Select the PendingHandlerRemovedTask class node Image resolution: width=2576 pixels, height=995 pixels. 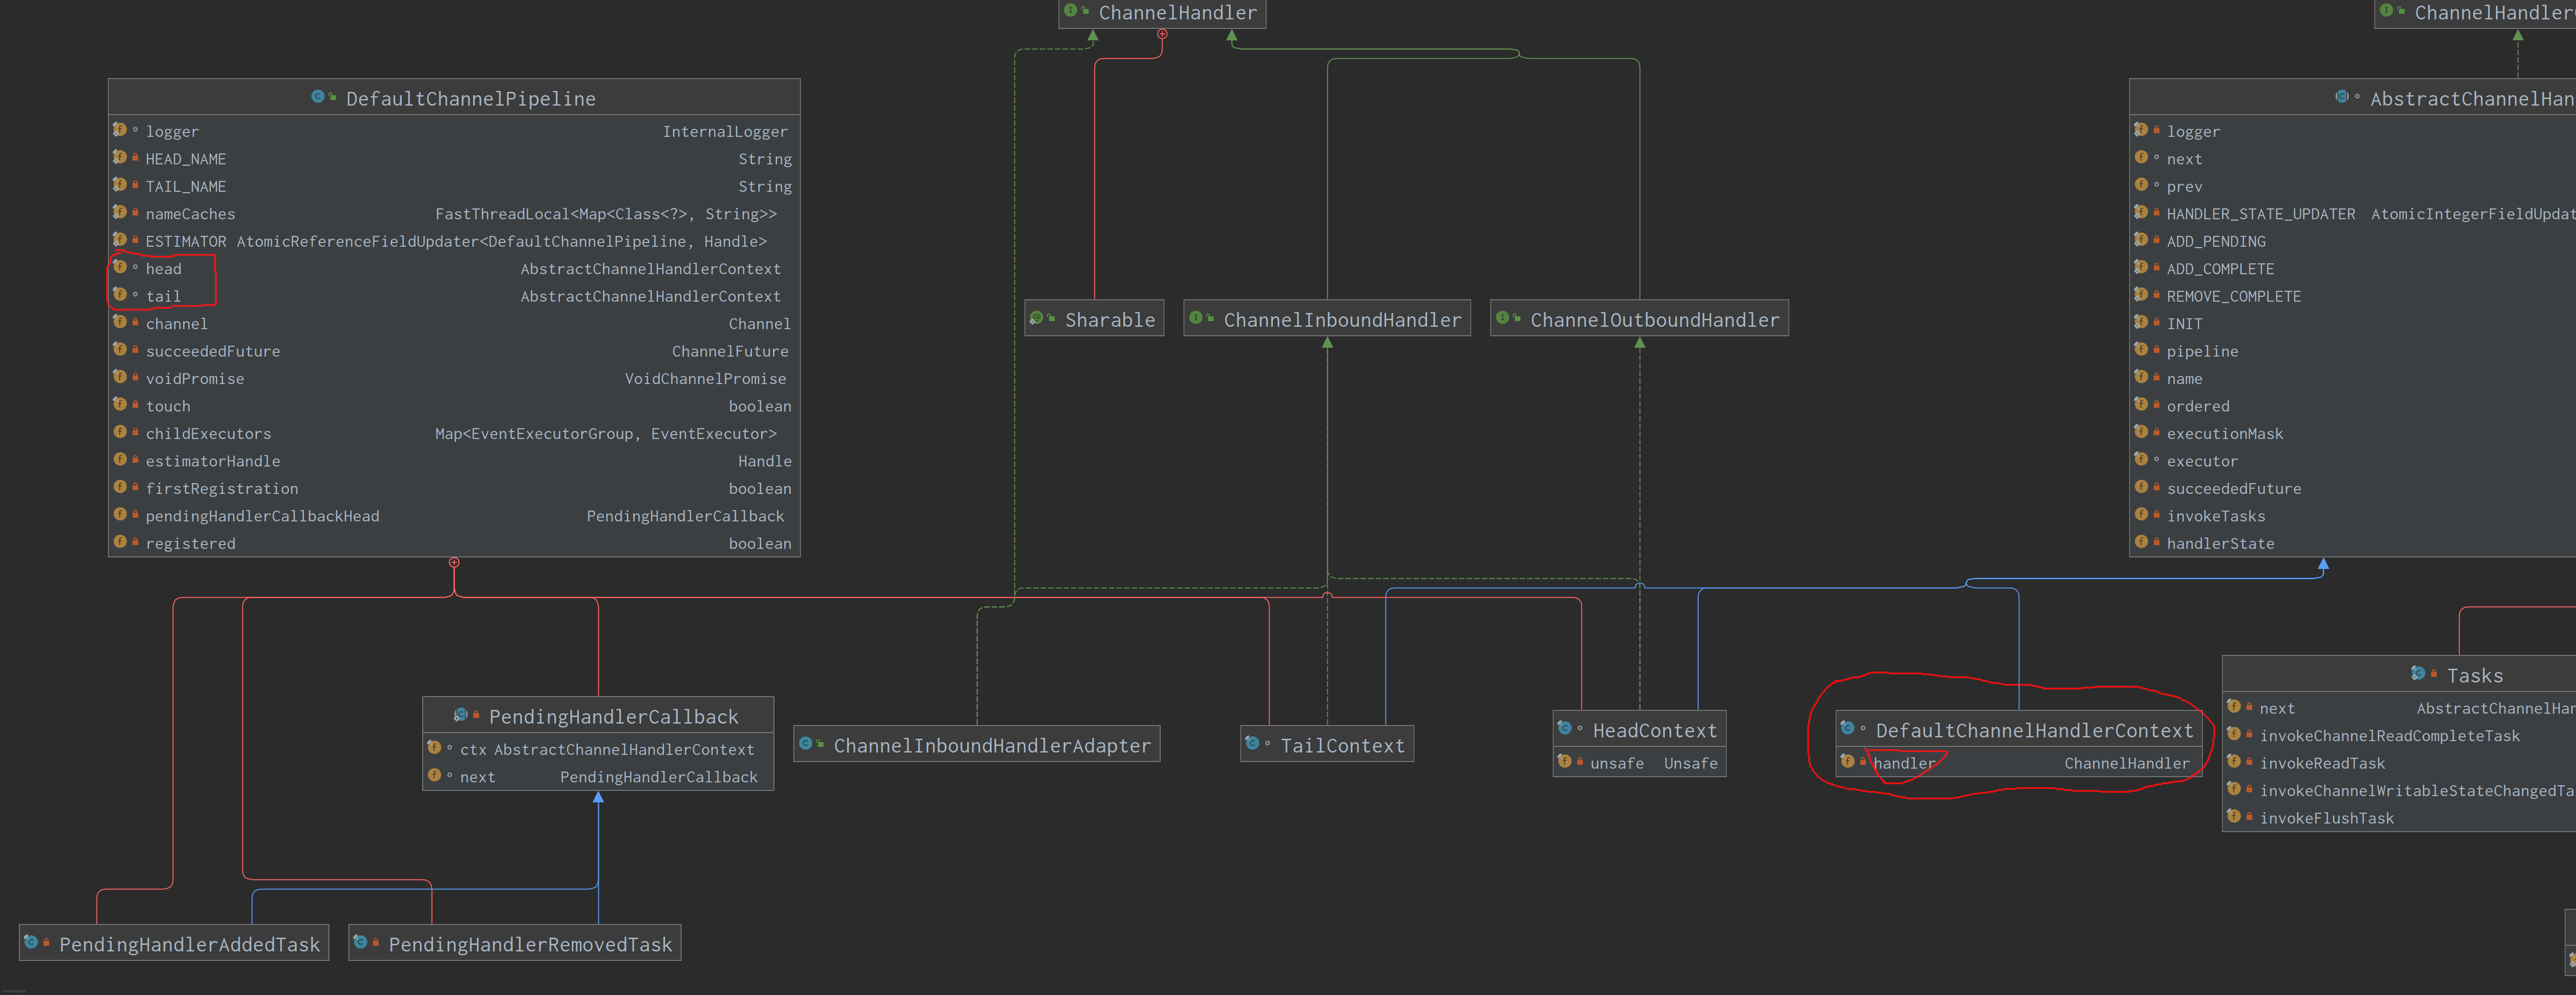tap(530, 945)
